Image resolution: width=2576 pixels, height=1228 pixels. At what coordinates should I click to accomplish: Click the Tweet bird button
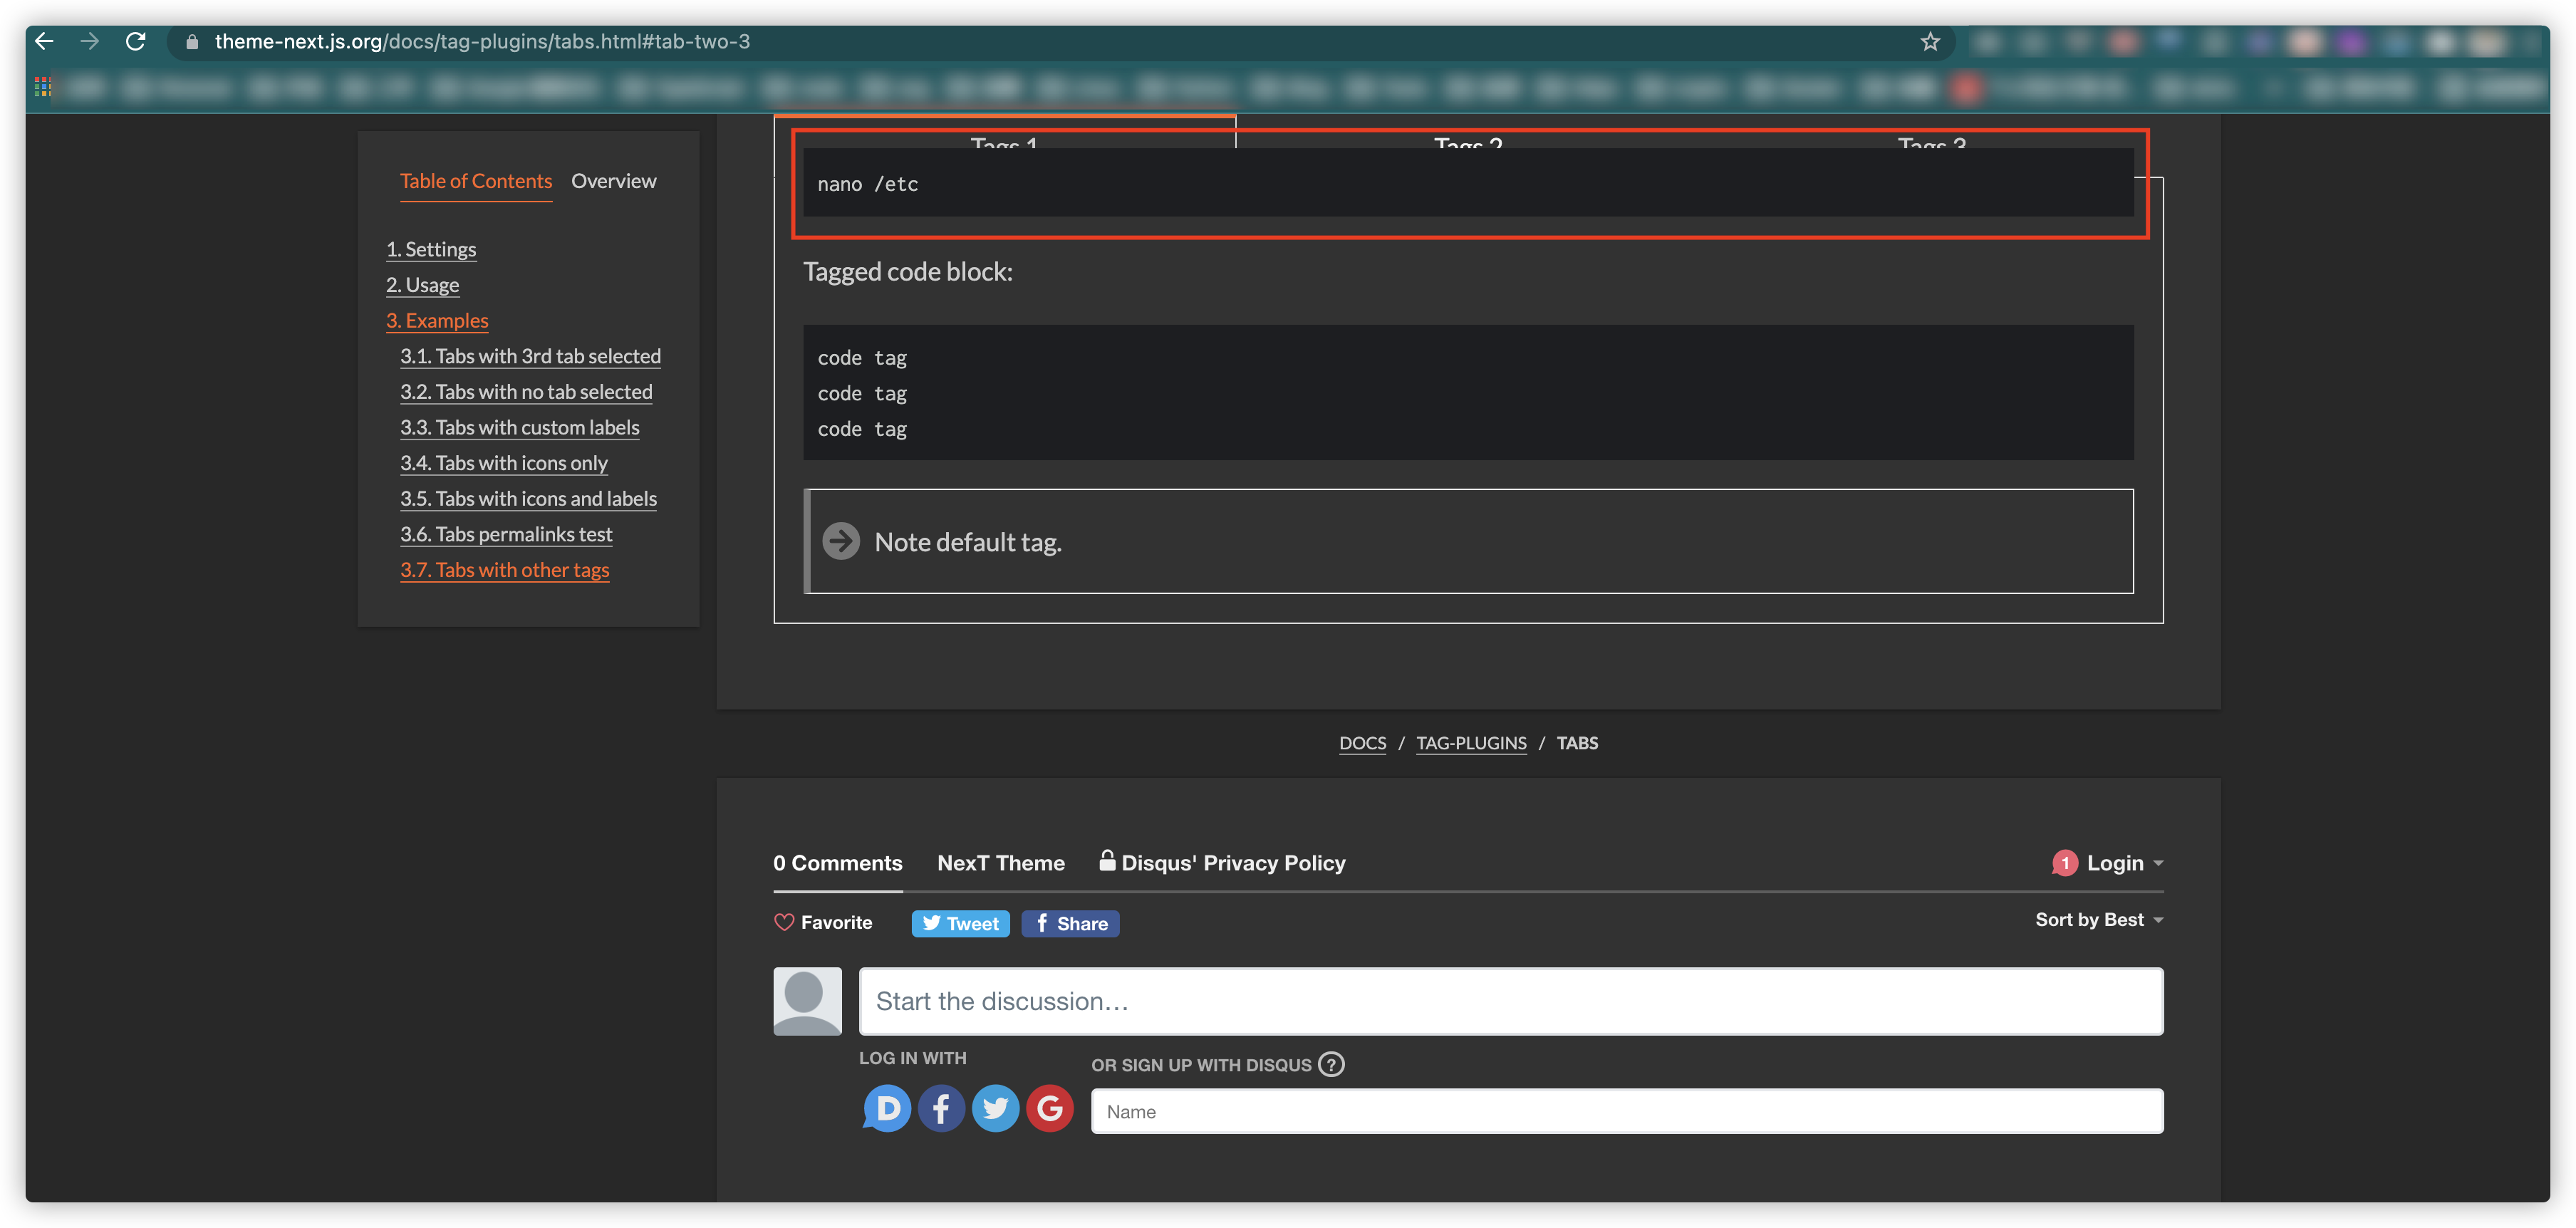[959, 922]
